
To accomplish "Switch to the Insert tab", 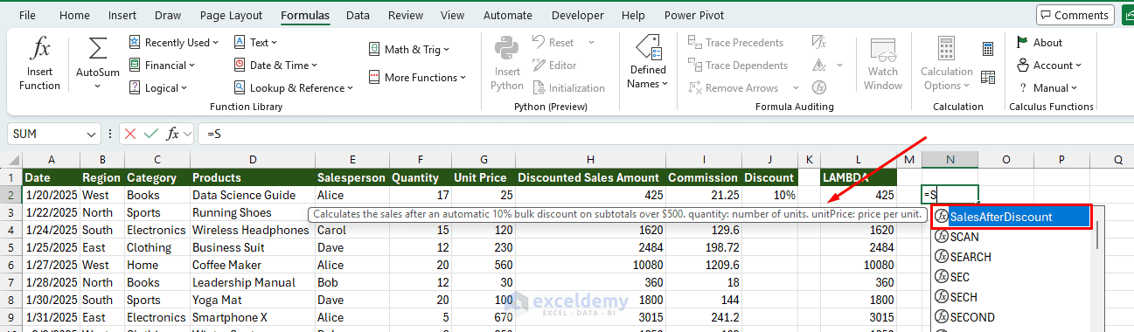I will click(x=122, y=15).
